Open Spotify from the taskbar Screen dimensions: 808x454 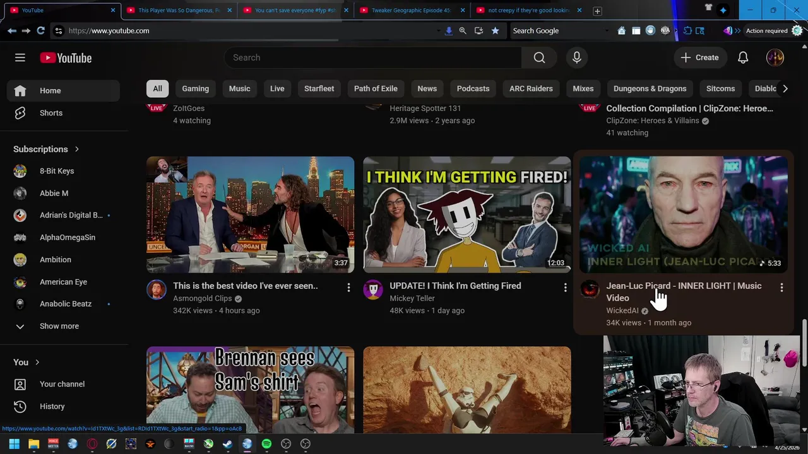coord(266,444)
